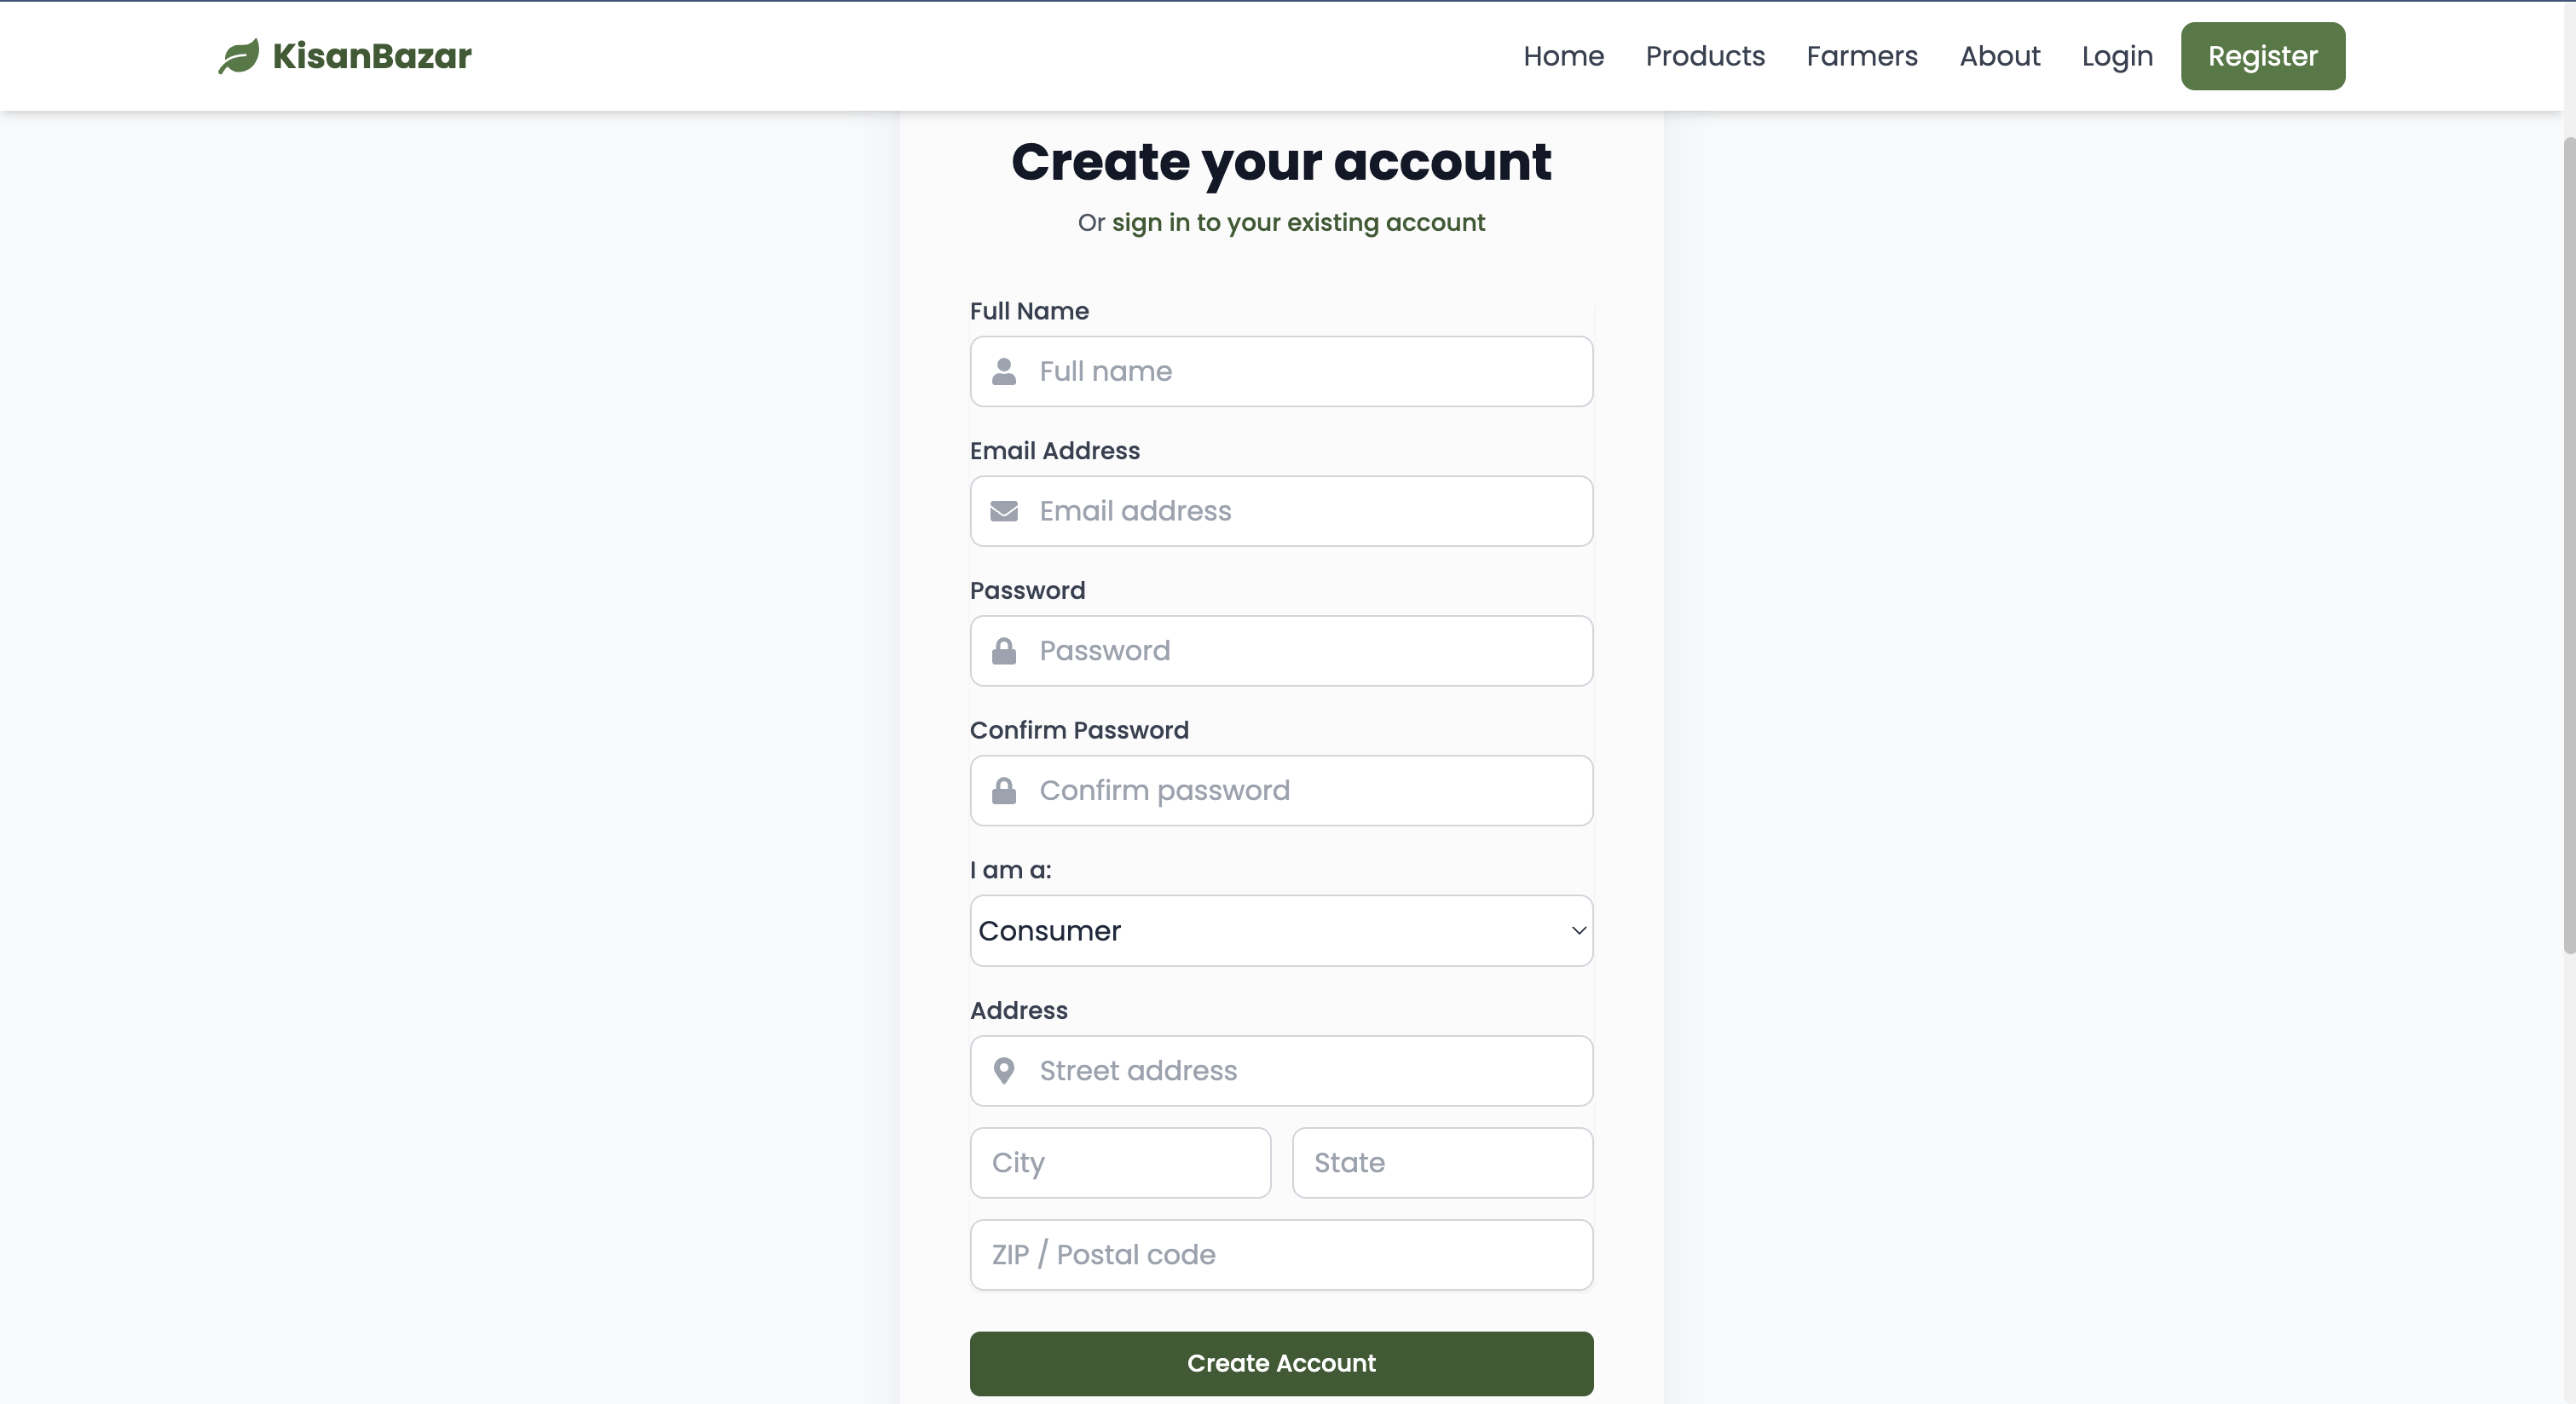2576x1404 pixels.
Task: Click the KisanBazar leaf logo icon
Action: tap(239, 56)
